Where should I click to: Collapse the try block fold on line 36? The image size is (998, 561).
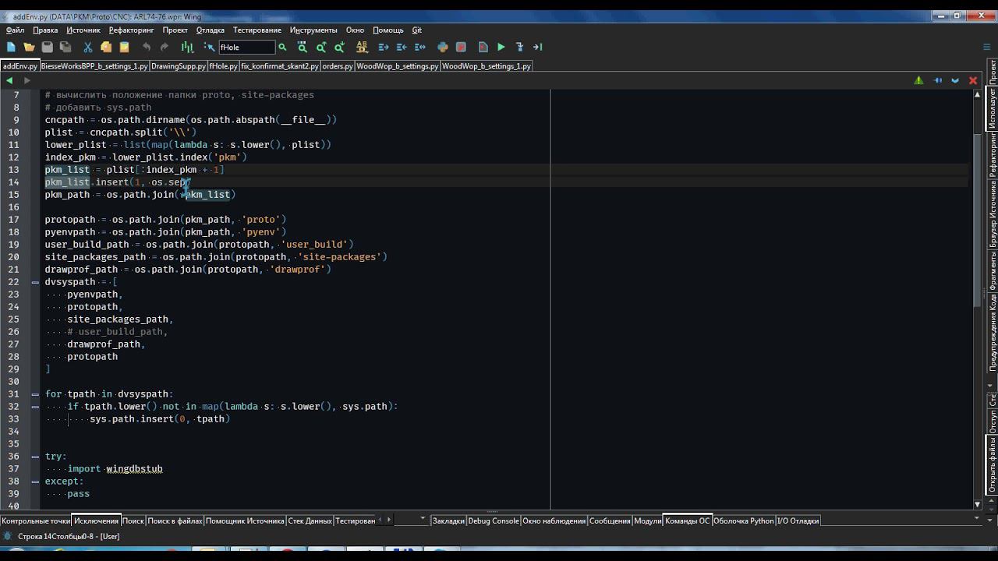coord(35,457)
